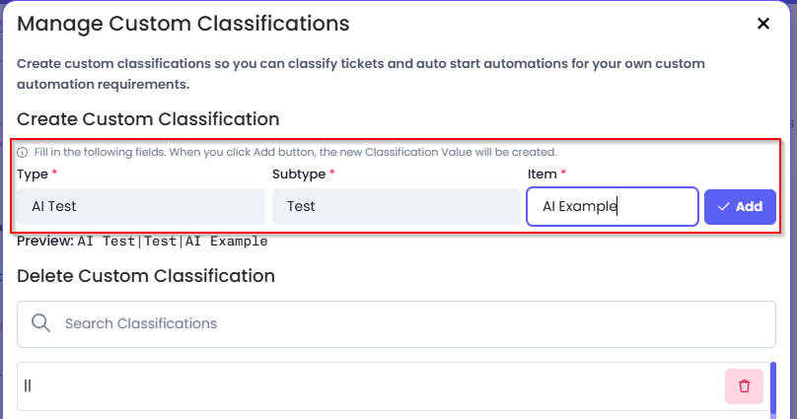Close the Manage Custom Classifications dialog

[762, 24]
